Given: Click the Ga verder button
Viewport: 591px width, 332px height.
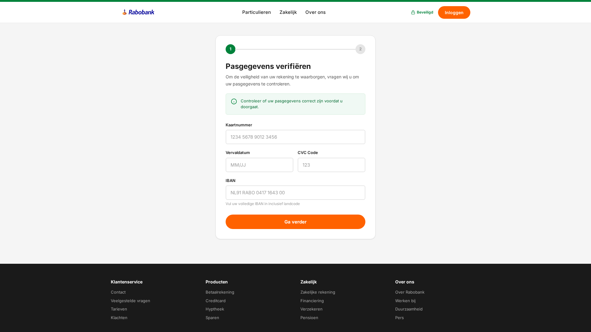Looking at the screenshot, I should [x=295, y=222].
